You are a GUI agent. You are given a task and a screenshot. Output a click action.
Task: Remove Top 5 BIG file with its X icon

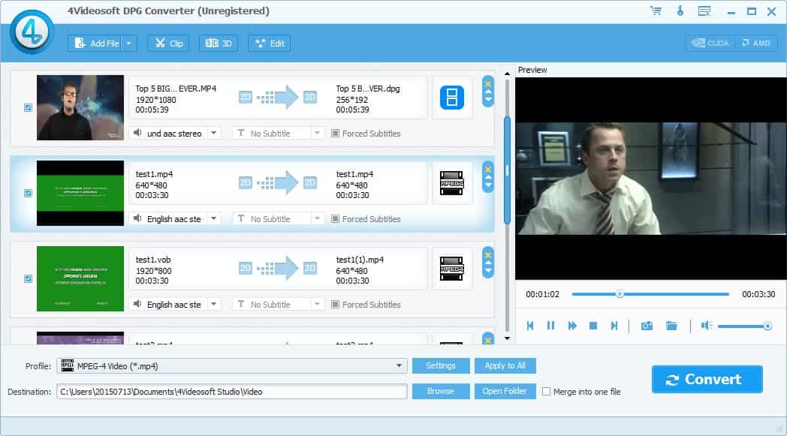(488, 84)
